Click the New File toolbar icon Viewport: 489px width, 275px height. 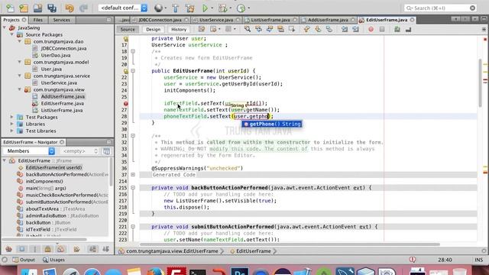(x=10, y=8)
